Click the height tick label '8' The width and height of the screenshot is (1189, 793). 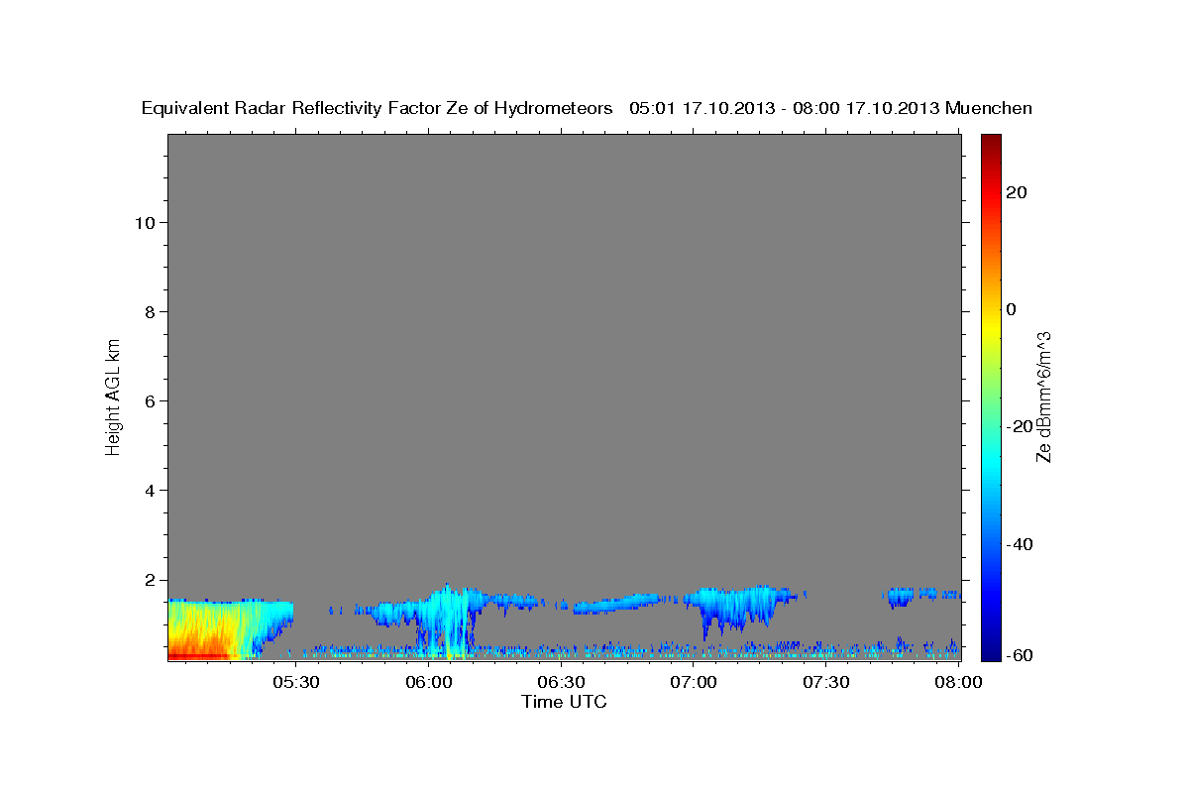150,312
